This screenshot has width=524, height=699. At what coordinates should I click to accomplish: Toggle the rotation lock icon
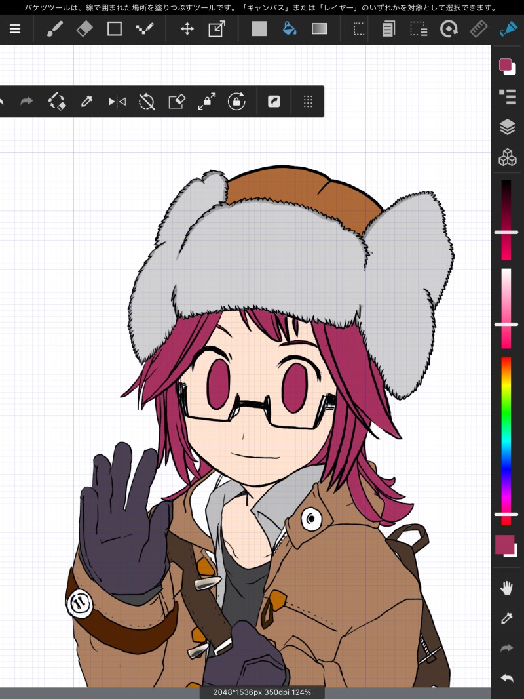click(236, 101)
